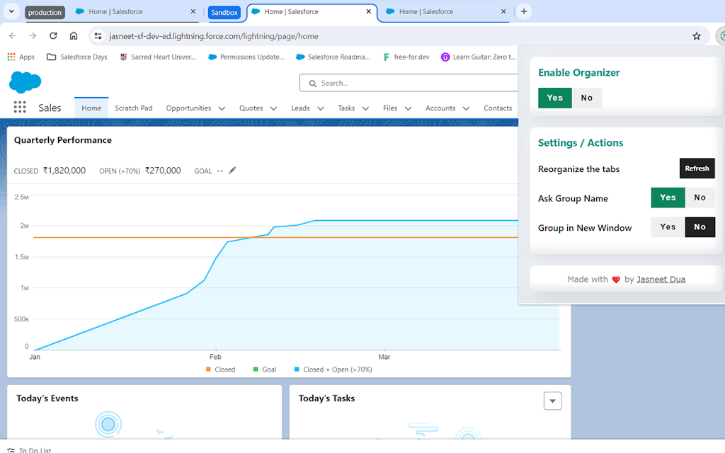Open the To Do List utility item

[x=30, y=449]
